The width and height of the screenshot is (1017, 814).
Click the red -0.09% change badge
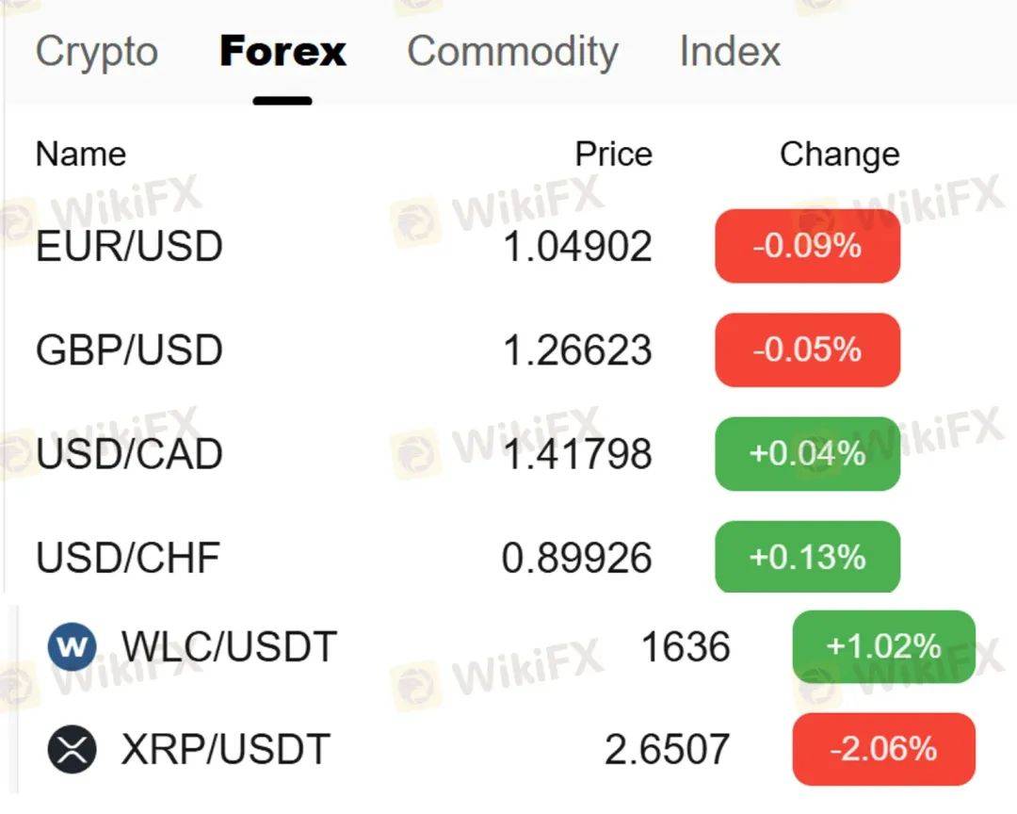tap(808, 246)
